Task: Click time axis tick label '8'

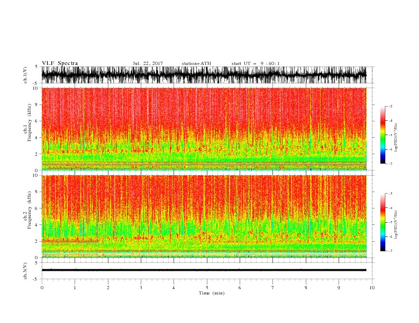Action: (x=306, y=288)
